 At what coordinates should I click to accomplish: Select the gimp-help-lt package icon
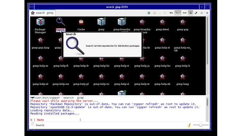(182, 59)
